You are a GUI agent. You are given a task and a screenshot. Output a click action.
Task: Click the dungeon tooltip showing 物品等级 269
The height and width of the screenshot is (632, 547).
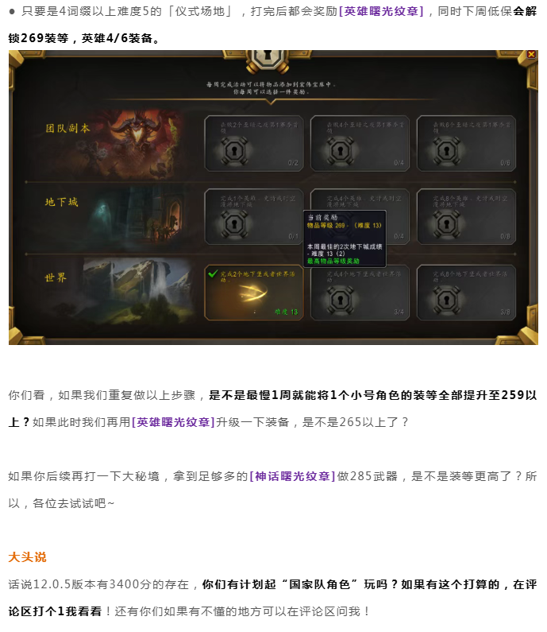[x=345, y=238]
